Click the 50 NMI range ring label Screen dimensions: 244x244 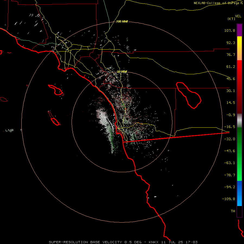coord(122,72)
